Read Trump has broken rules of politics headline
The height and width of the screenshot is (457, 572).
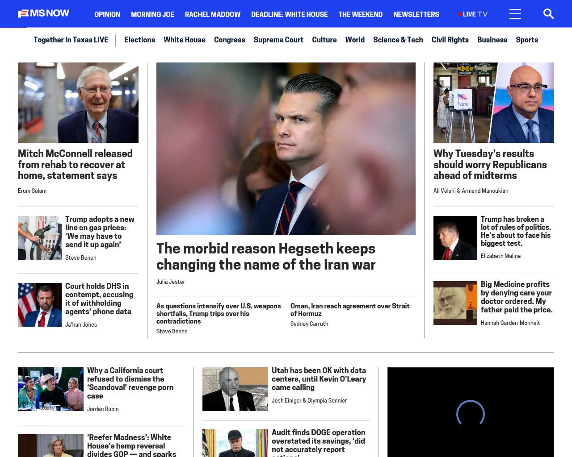pos(516,231)
